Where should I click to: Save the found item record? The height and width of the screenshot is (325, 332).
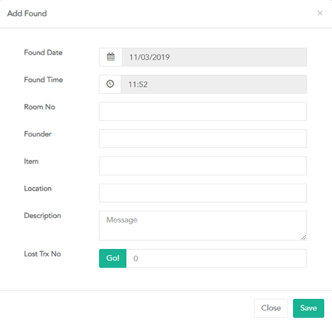(x=308, y=308)
